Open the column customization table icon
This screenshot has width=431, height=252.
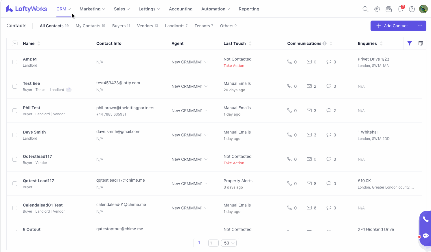(421, 43)
